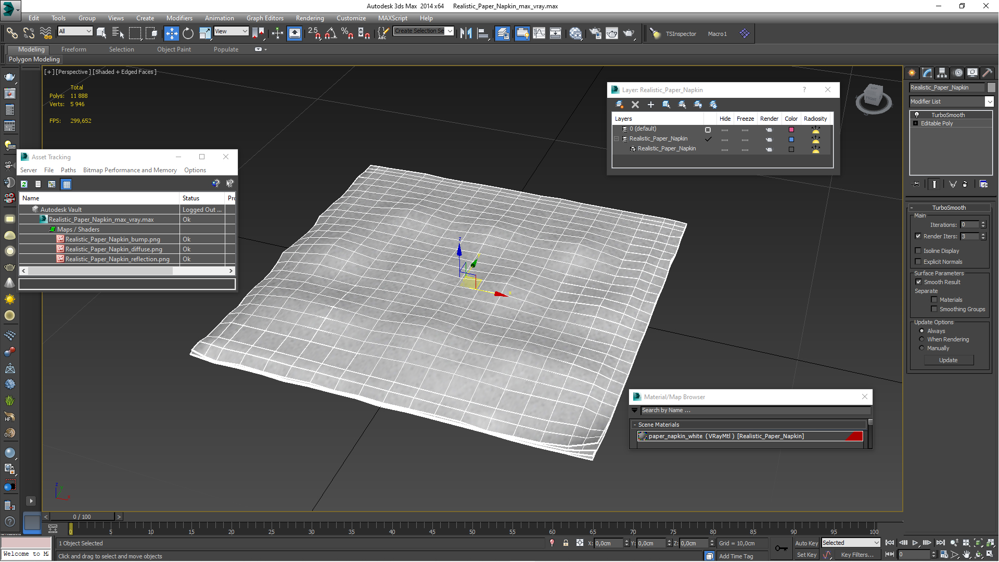Image resolution: width=999 pixels, height=562 pixels.
Task: Open the Rendering menu
Action: point(310,18)
